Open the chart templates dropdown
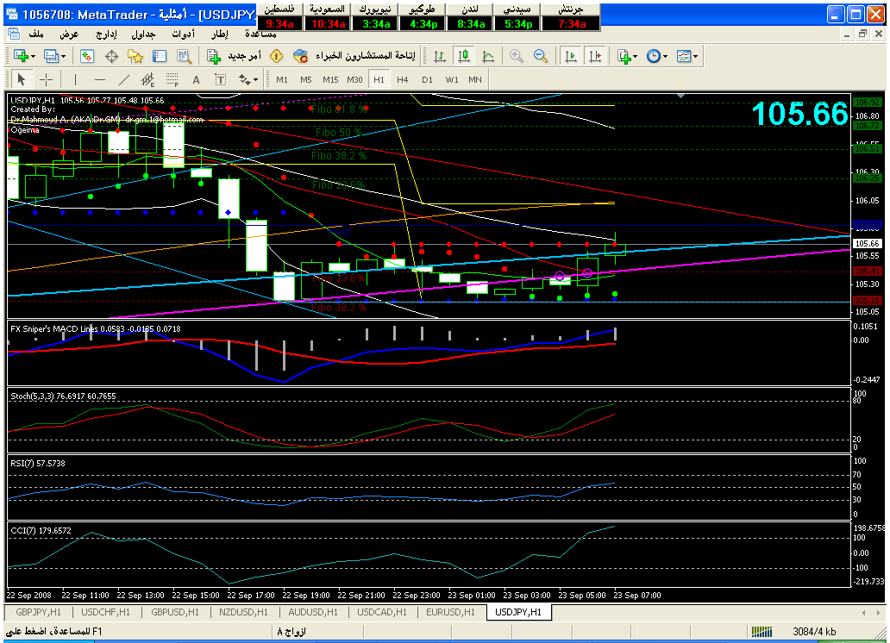 pyautogui.click(x=688, y=56)
